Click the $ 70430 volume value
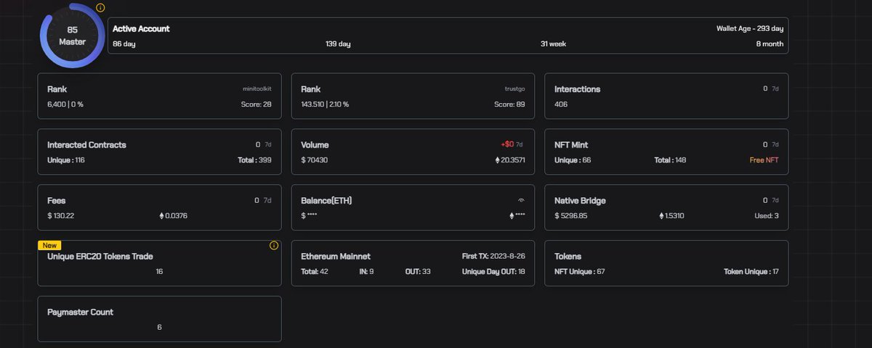The image size is (872, 348). click(x=315, y=159)
